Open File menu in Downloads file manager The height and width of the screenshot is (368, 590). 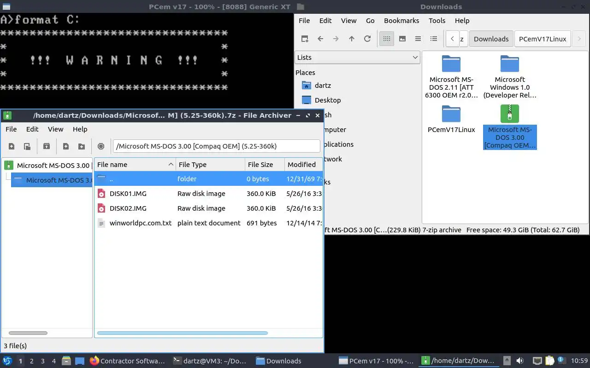[304, 20]
